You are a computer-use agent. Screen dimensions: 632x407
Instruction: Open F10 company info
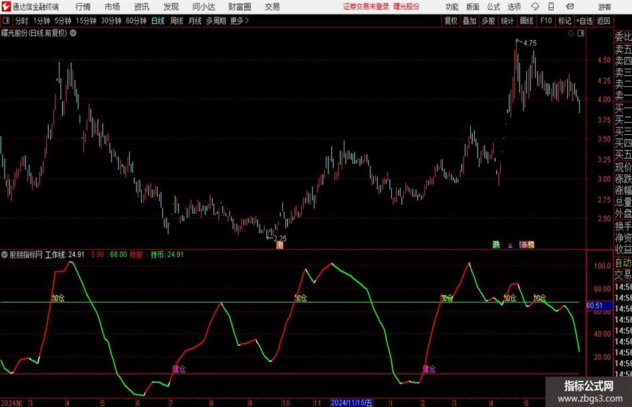546,21
